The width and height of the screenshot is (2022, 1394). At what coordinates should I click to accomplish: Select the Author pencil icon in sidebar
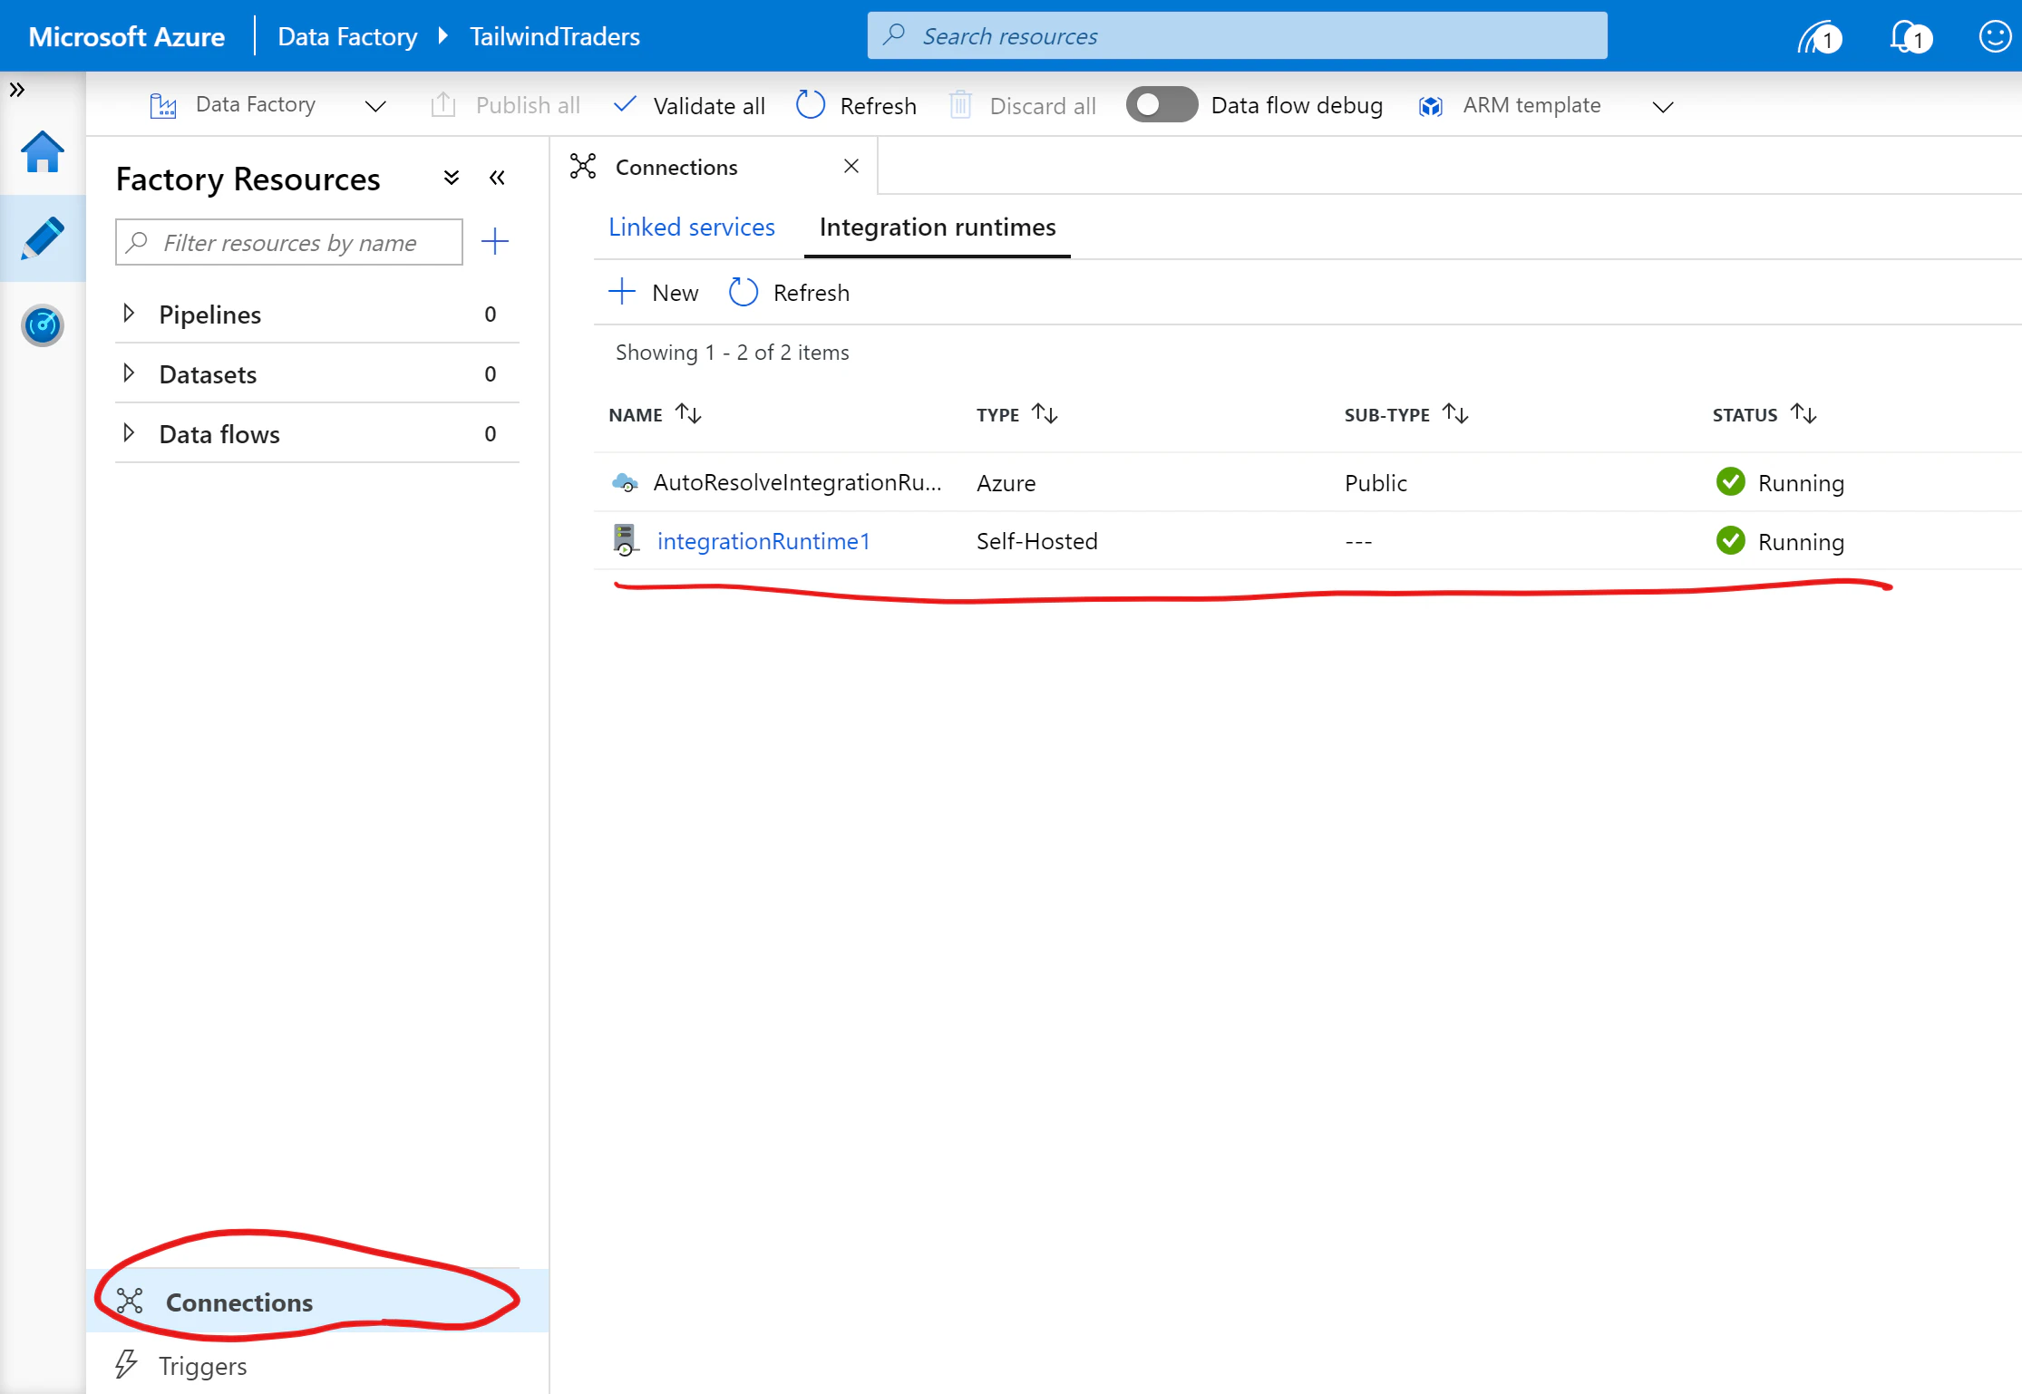coord(42,237)
